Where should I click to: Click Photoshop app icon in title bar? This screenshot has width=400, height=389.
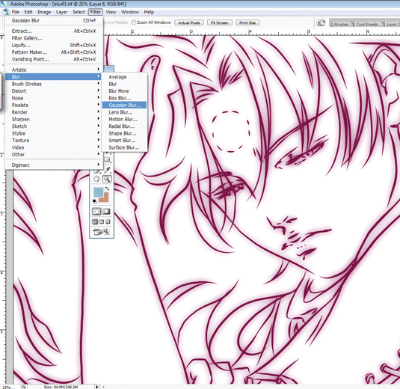(4, 3)
